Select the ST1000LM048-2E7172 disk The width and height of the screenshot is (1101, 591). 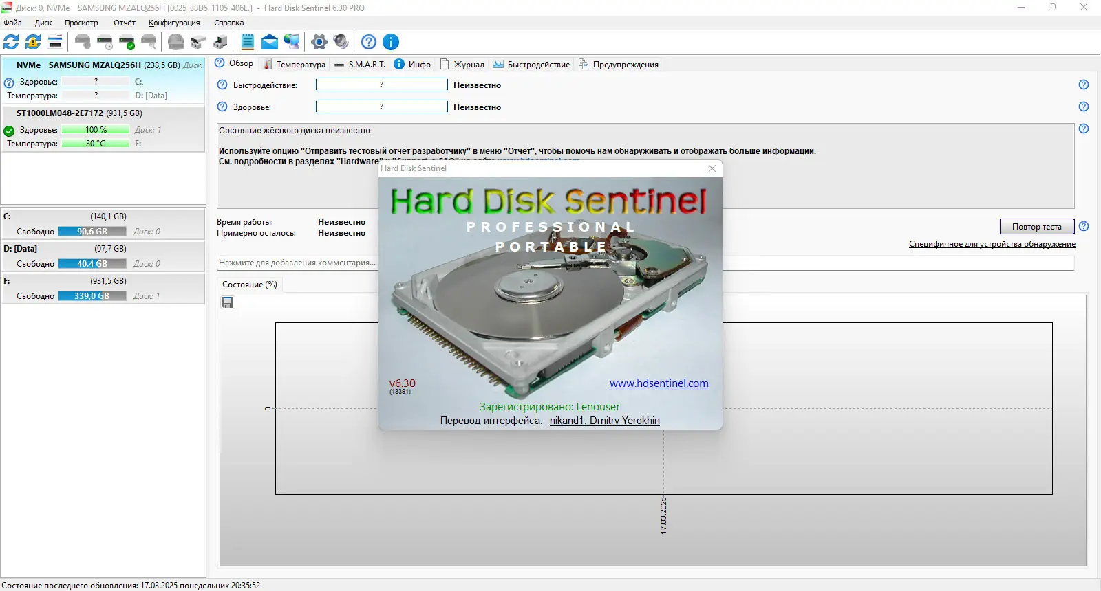103,128
